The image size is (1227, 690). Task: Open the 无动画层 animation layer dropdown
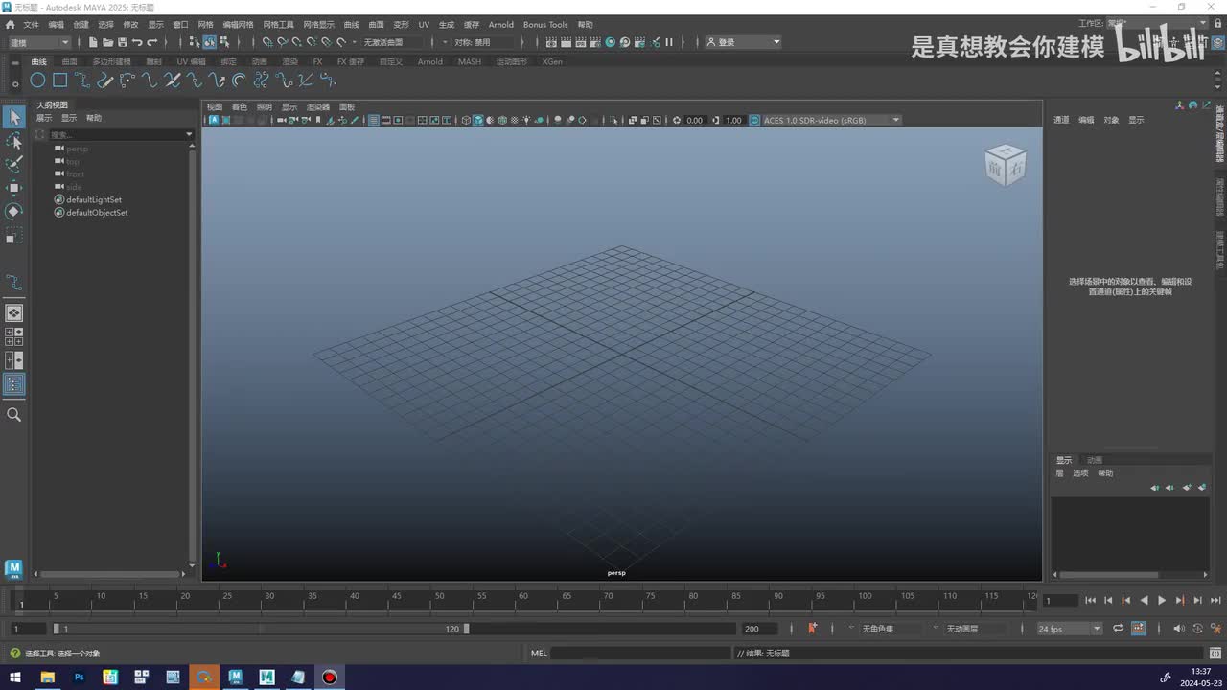point(973,629)
